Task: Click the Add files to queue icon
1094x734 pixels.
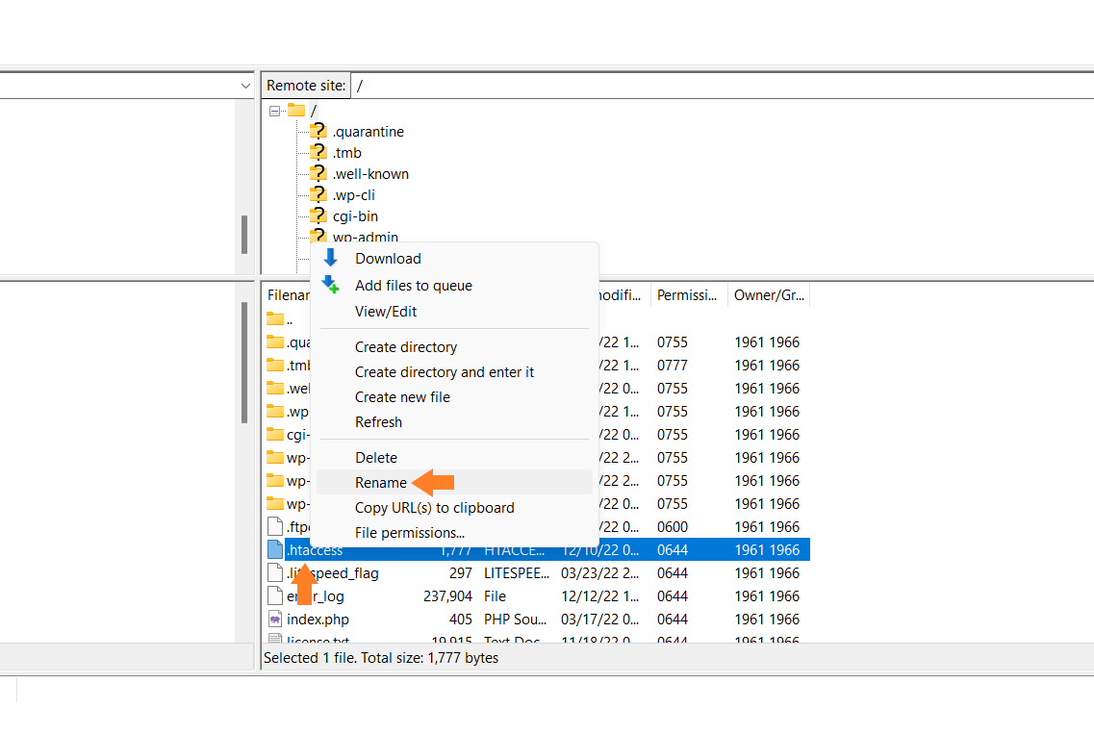Action: coord(330,285)
